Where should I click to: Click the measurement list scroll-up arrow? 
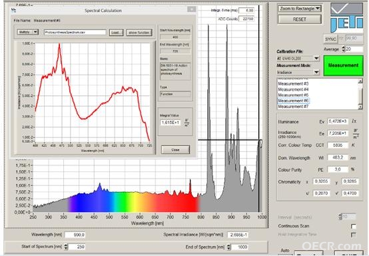[360, 81]
